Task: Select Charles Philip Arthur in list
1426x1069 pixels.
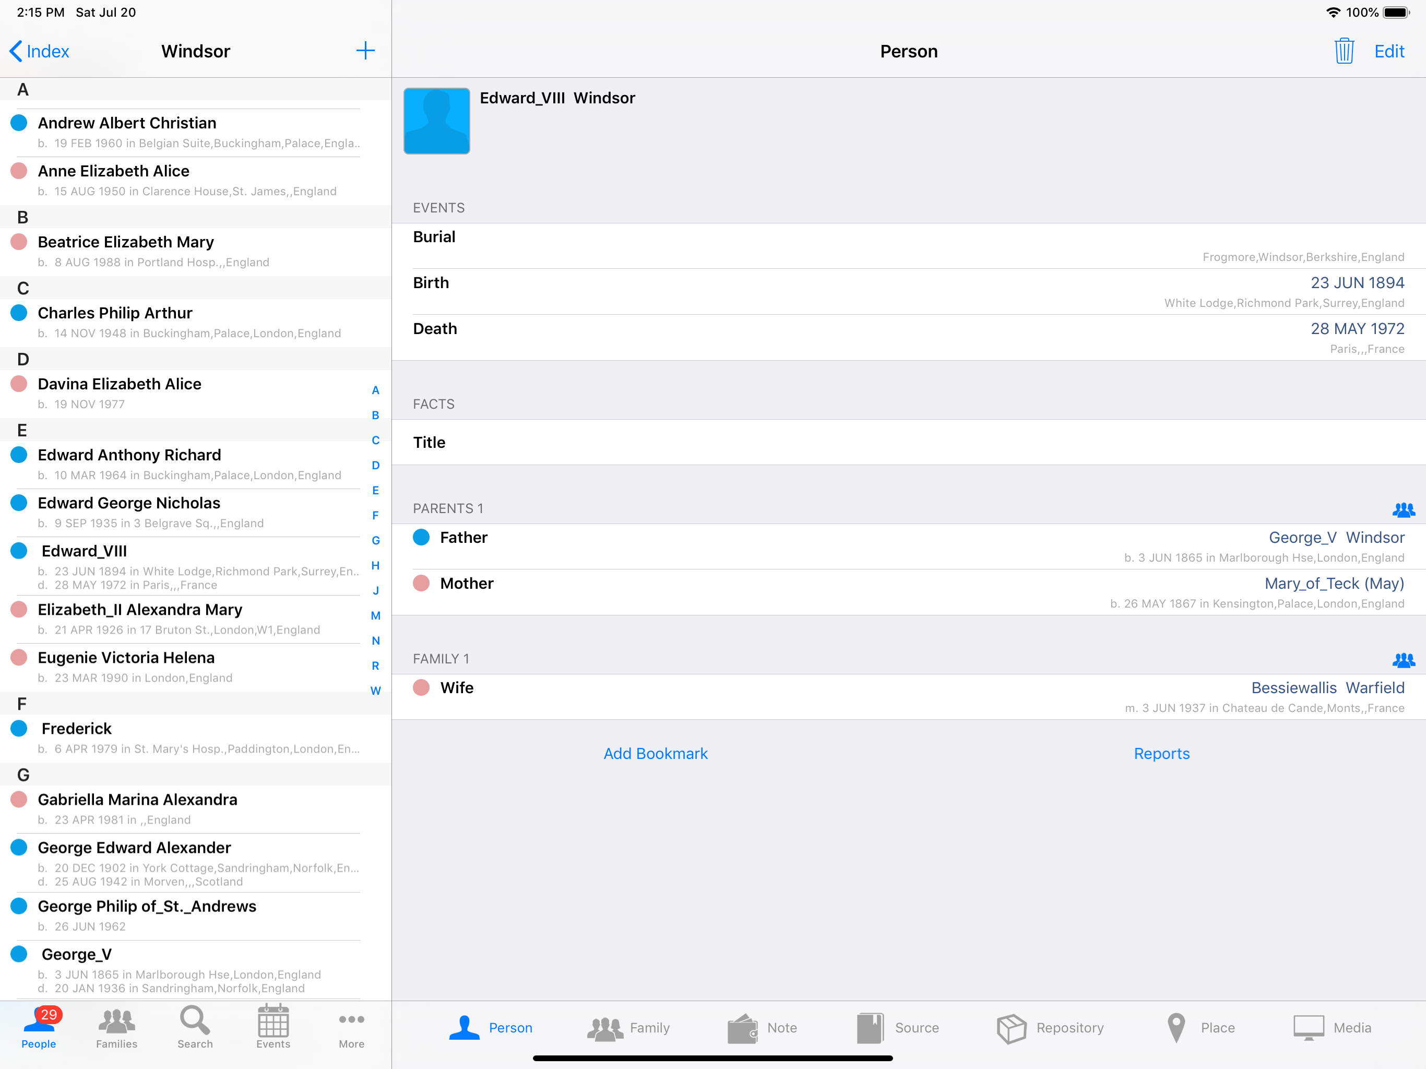Action: (195, 323)
